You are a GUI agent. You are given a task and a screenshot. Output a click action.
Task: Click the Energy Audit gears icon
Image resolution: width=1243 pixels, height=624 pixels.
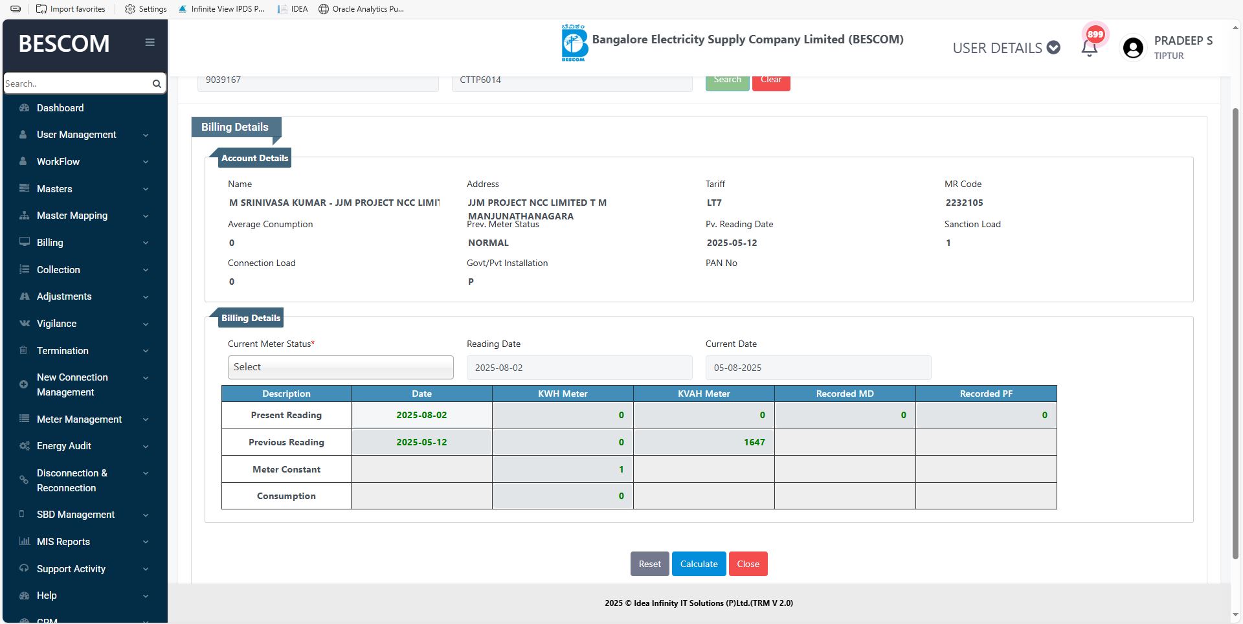(x=25, y=446)
